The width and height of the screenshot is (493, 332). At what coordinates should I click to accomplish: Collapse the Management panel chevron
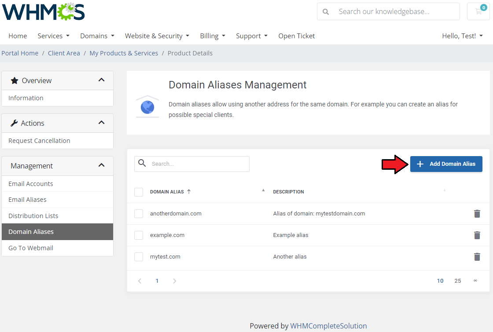pyautogui.click(x=101, y=165)
